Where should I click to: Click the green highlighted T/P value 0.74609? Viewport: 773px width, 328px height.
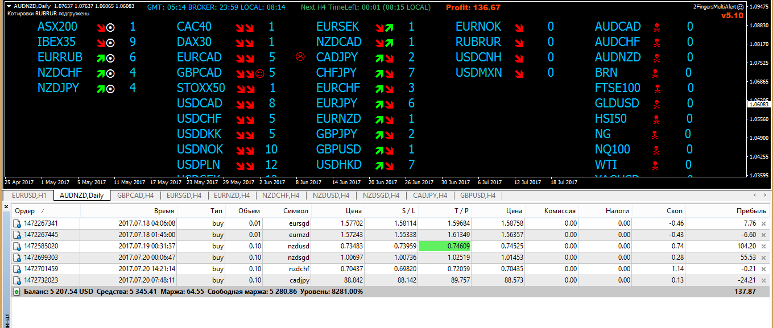(x=444, y=246)
